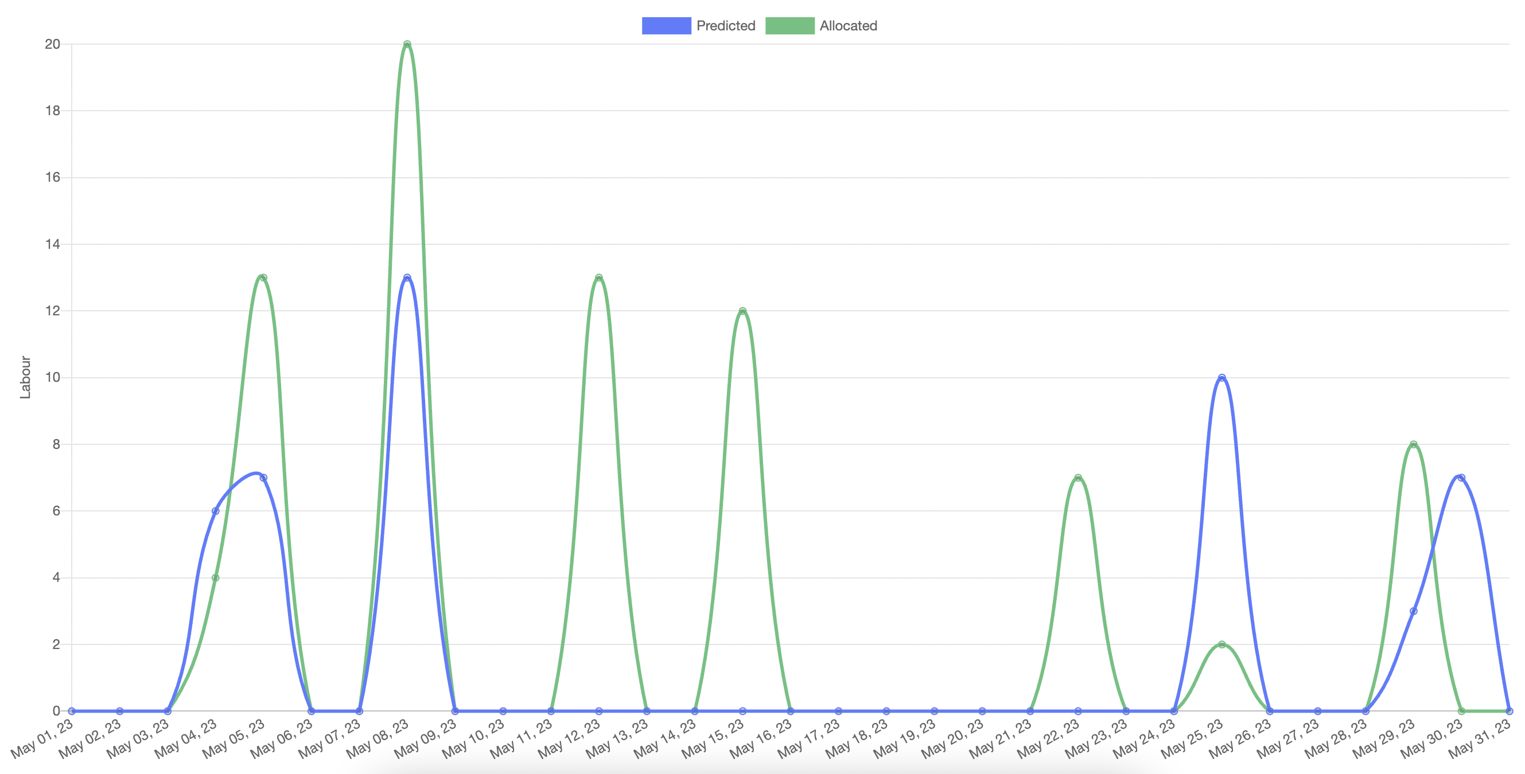Click Predicted point on May 29 at 3
Viewport: 1525px width, 774px height.
pyautogui.click(x=1414, y=611)
